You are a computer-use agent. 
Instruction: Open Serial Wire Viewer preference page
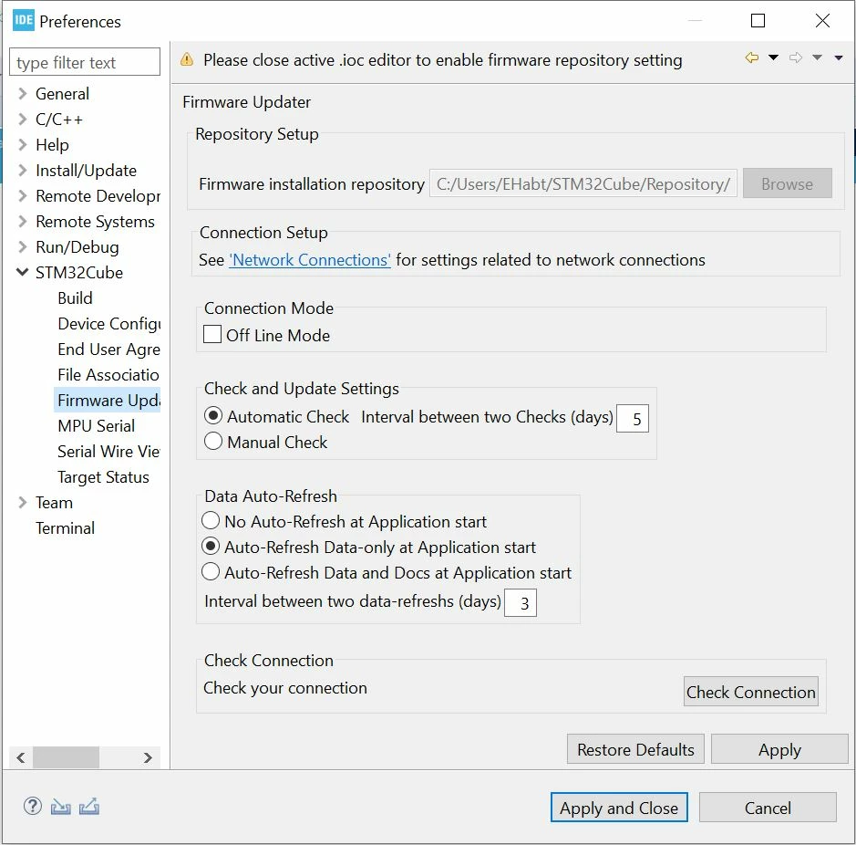(108, 452)
